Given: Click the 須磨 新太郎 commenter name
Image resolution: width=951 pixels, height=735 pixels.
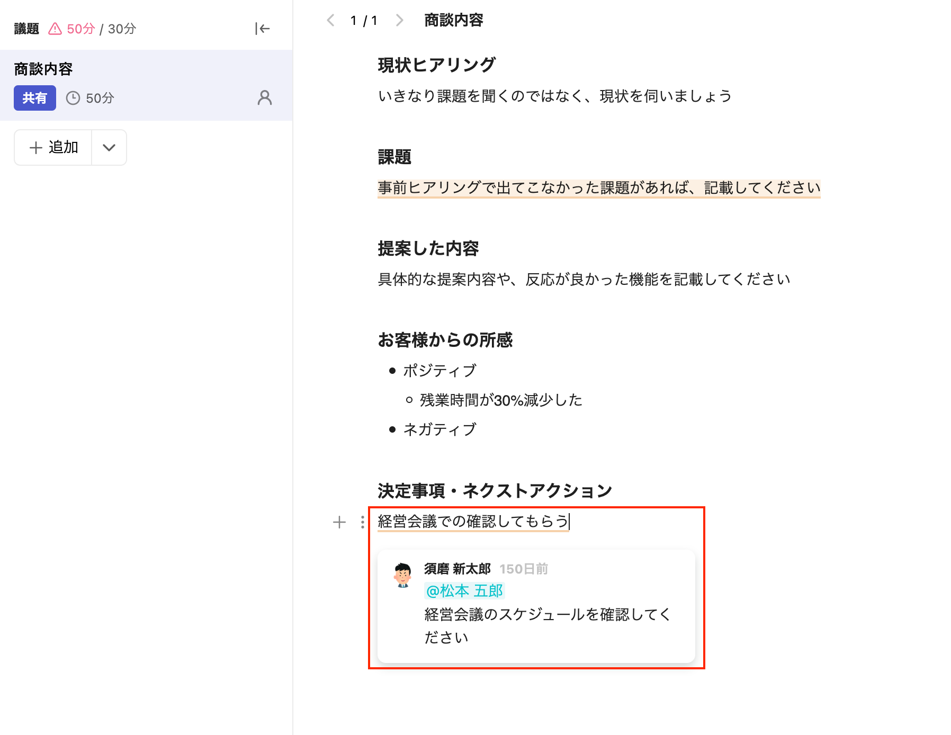Looking at the screenshot, I should [x=457, y=569].
